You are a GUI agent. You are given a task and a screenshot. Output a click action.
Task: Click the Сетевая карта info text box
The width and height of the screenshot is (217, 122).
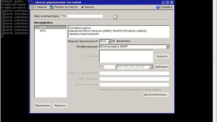pyautogui.click(x=119, y=32)
